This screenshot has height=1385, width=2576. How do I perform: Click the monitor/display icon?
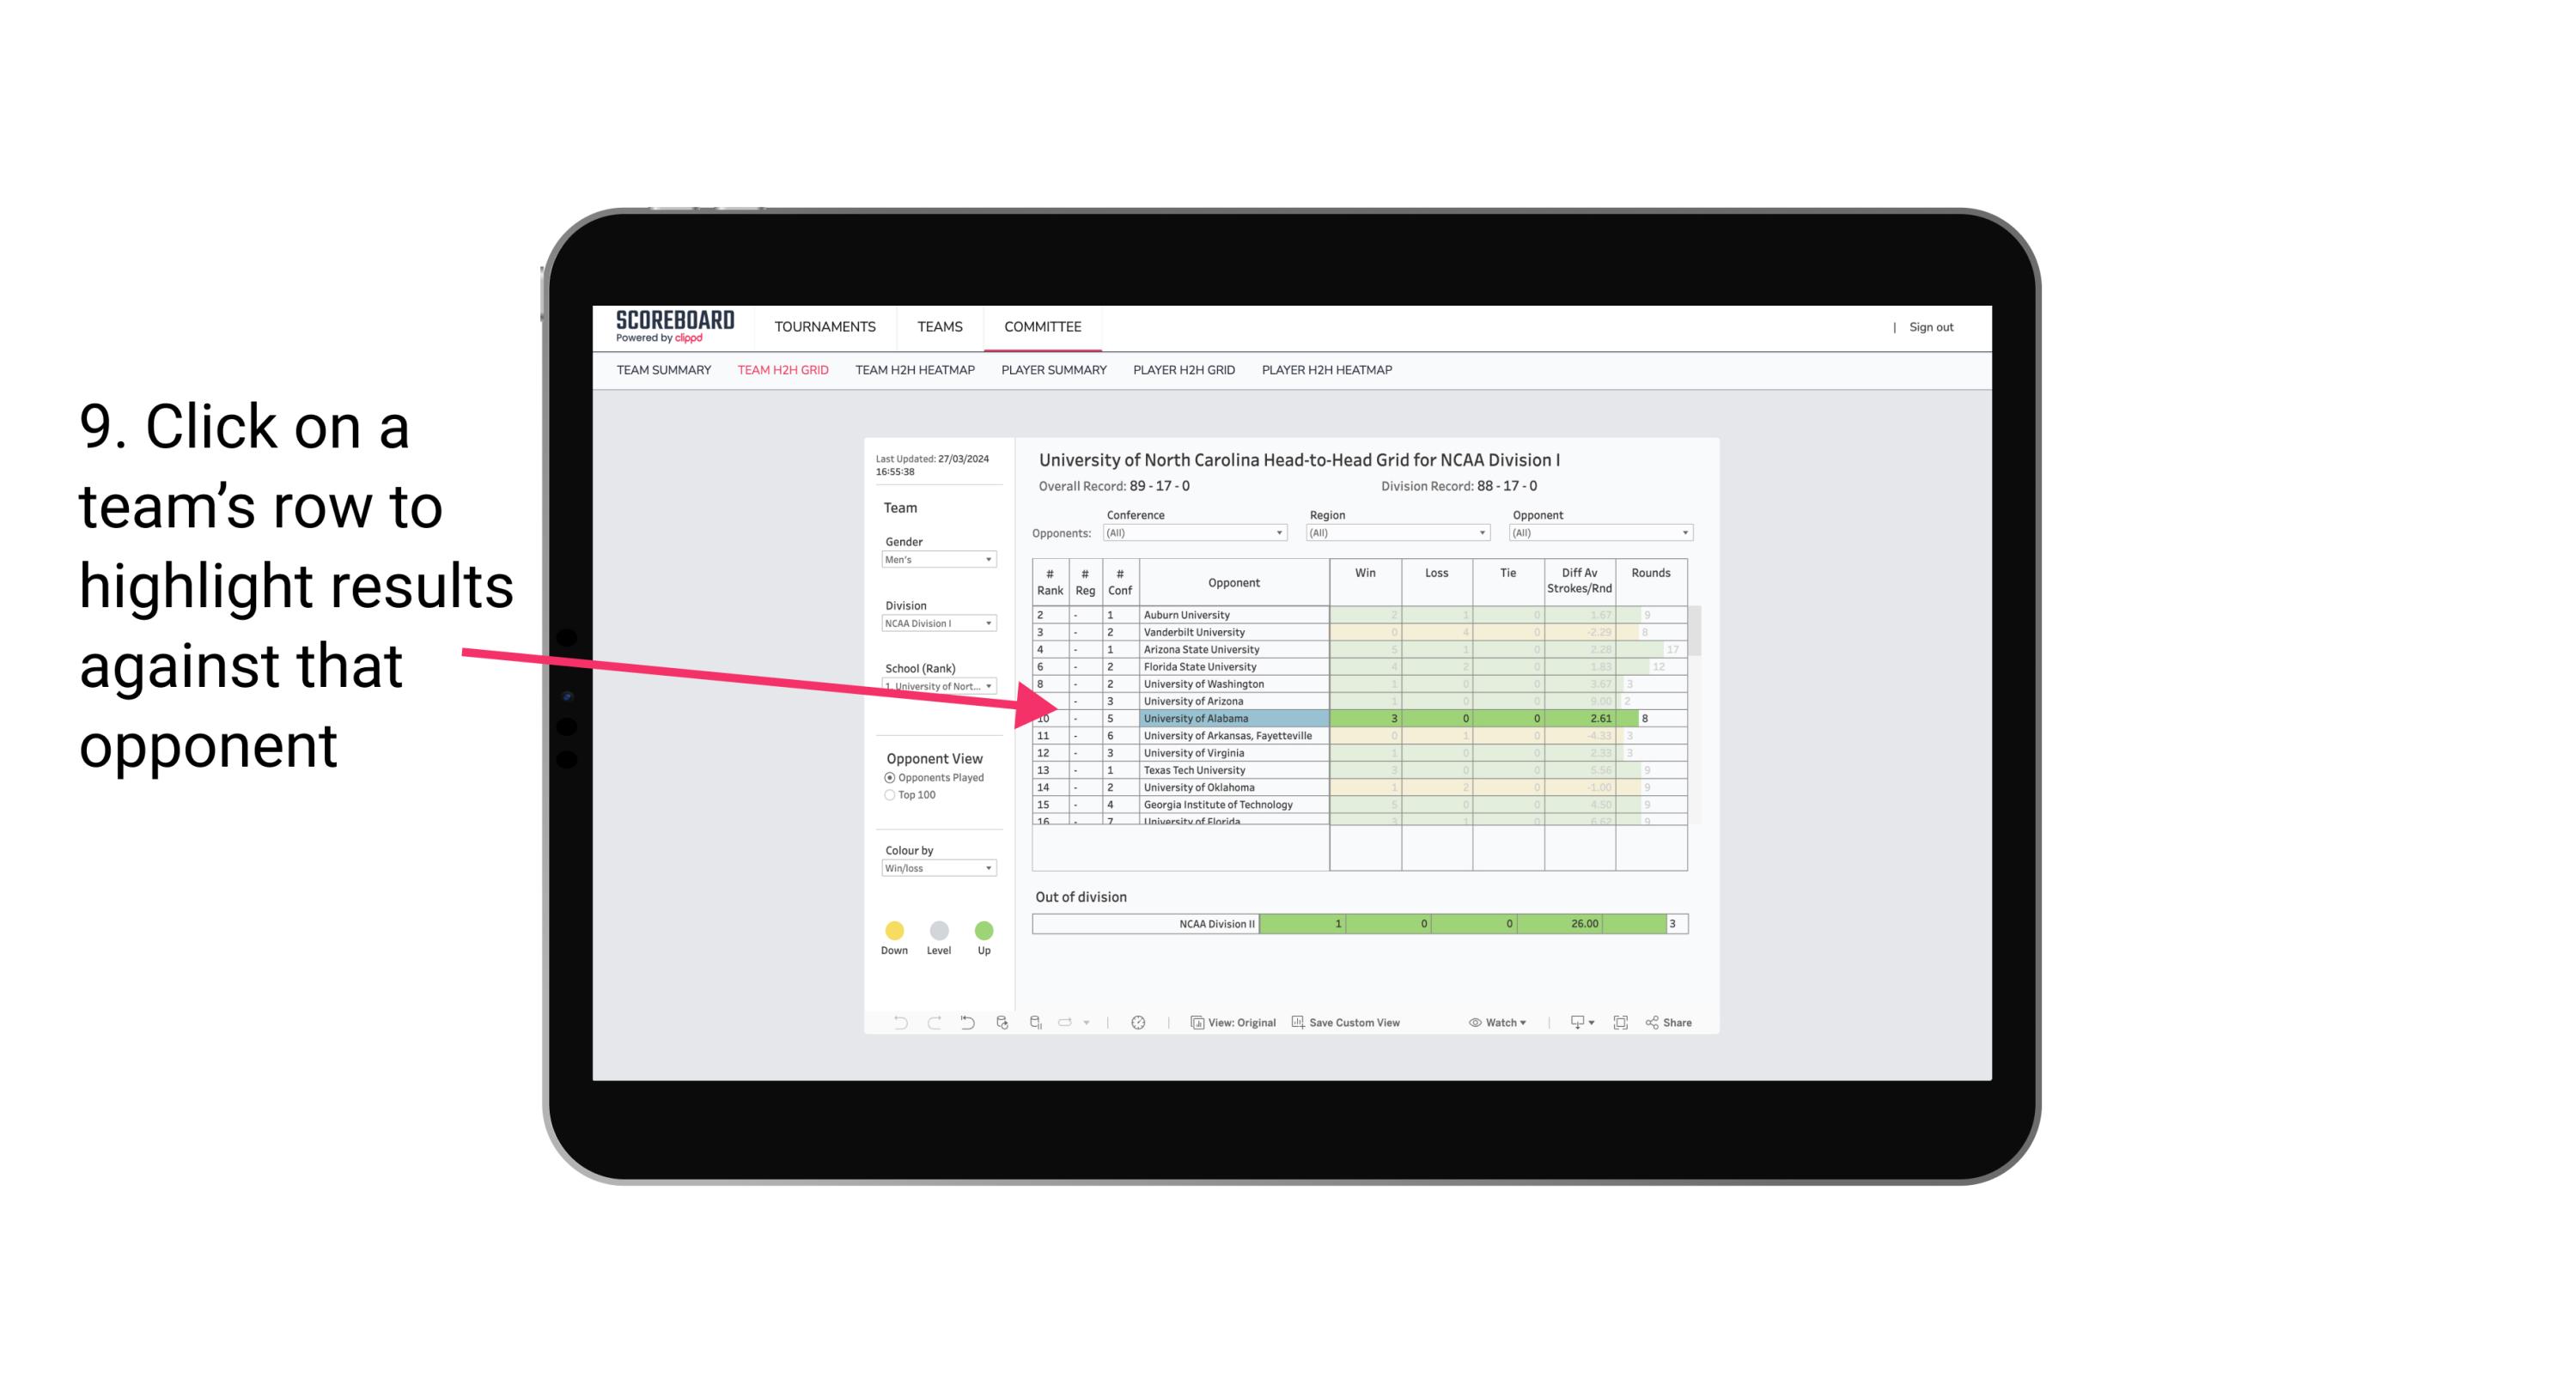pyautogui.click(x=1571, y=1024)
